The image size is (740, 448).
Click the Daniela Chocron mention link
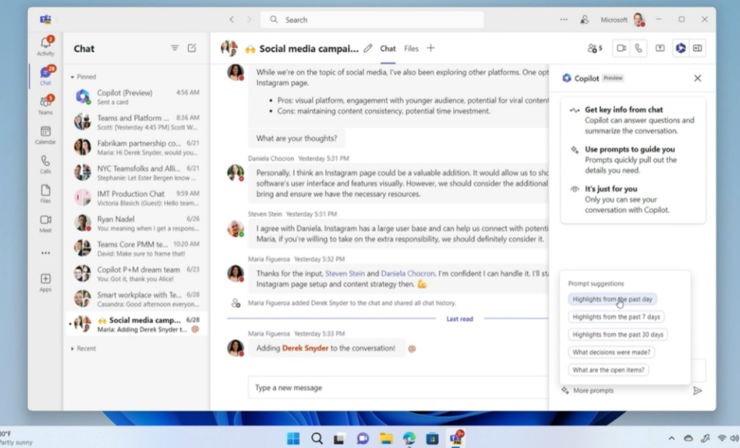click(x=408, y=273)
